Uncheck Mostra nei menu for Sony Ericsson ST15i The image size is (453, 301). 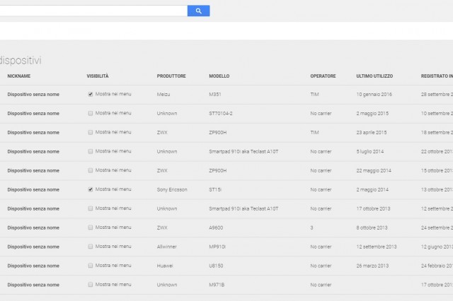90,189
